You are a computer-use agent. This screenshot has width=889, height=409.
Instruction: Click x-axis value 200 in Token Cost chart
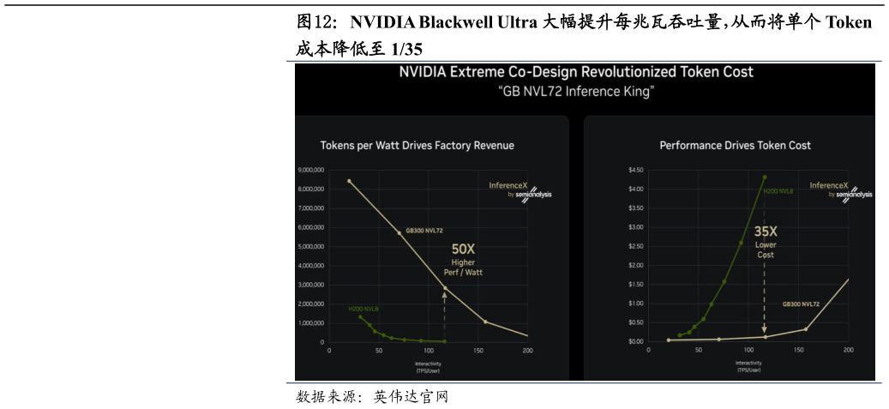[848, 351]
